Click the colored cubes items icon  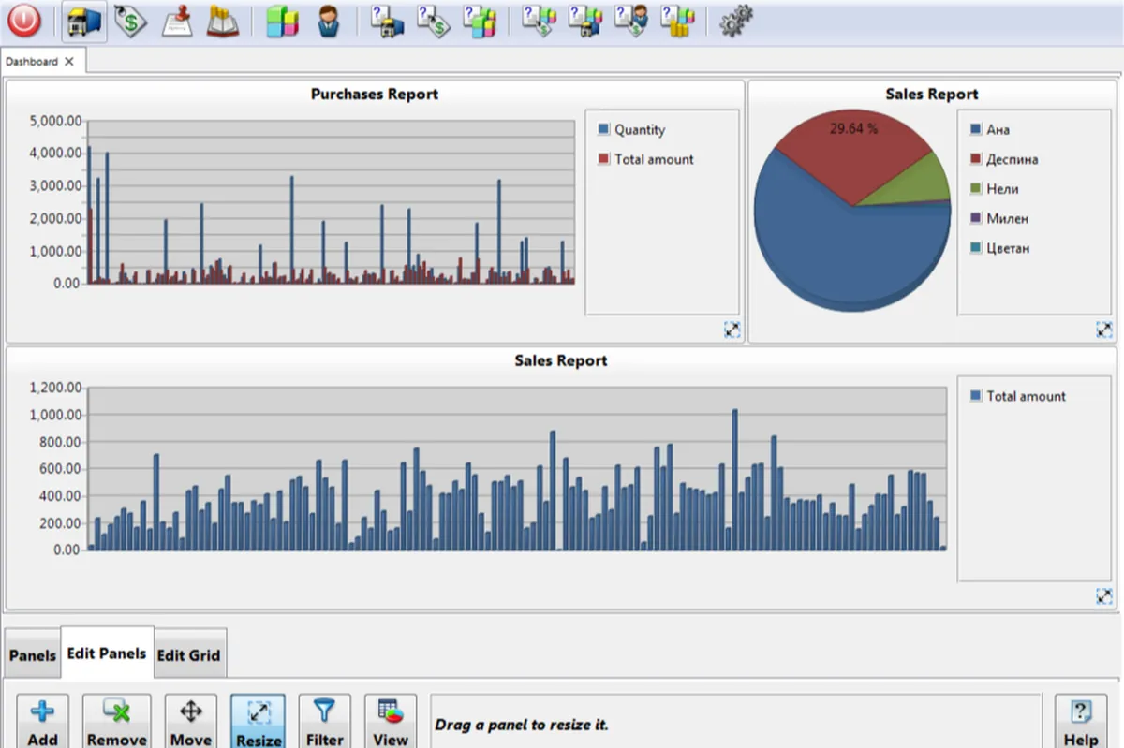tap(282, 21)
